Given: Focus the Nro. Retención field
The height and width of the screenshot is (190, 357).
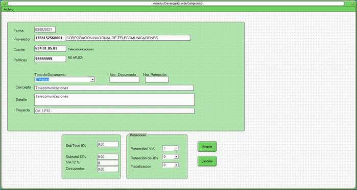Looking at the screenshot, I should click(157, 79).
